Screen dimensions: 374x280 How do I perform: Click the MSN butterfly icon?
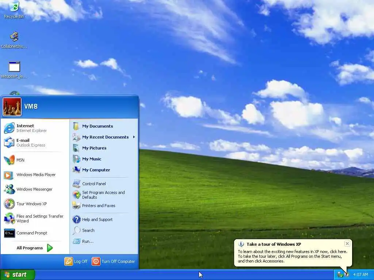(9, 160)
